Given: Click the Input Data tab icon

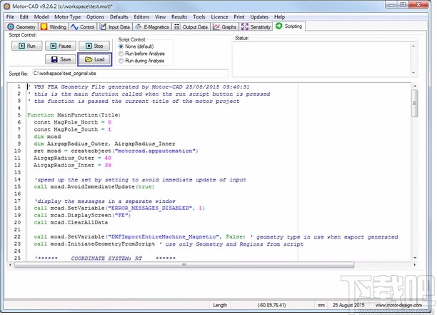Looking at the screenshot, I should pyautogui.click(x=103, y=26).
